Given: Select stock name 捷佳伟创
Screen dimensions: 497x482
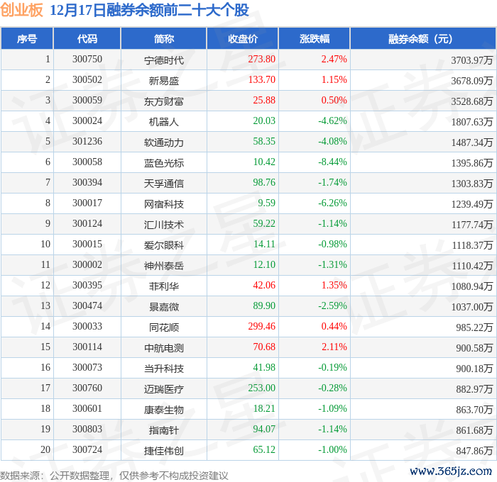Looking at the screenshot, I should (x=163, y=451).
